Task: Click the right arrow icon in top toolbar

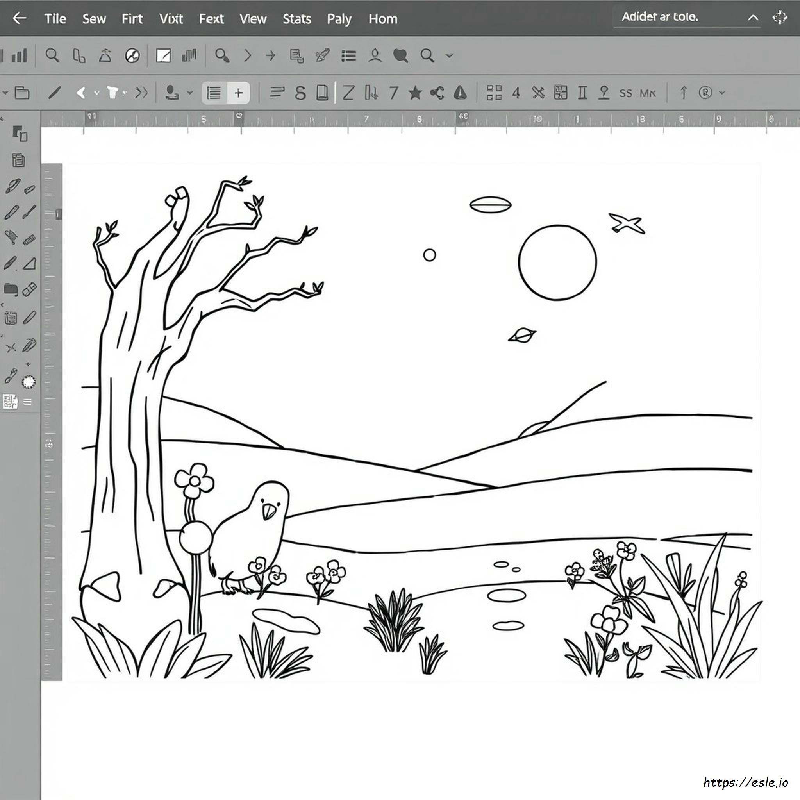Action: point(270,55)
